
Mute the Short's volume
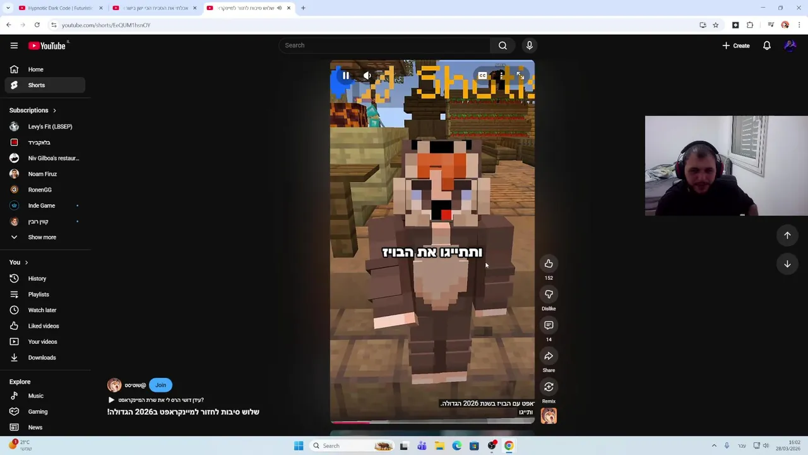pyautogui.click(x=367, y=76)
